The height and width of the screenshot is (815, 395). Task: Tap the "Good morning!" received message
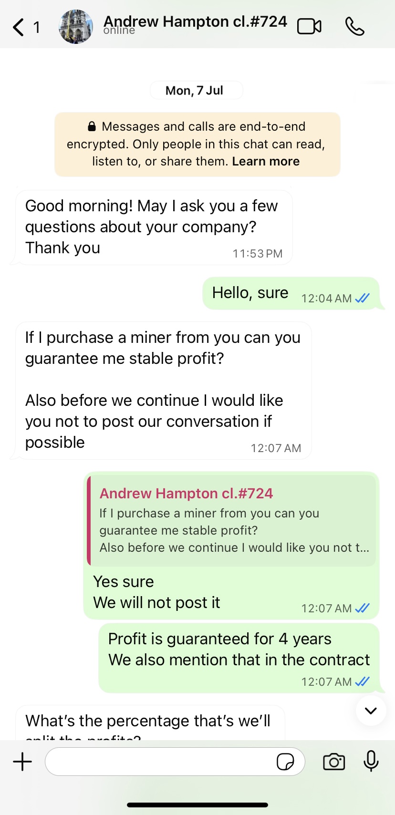tap(152, 227)
